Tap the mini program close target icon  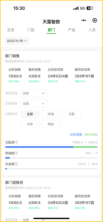pos(95,20)
